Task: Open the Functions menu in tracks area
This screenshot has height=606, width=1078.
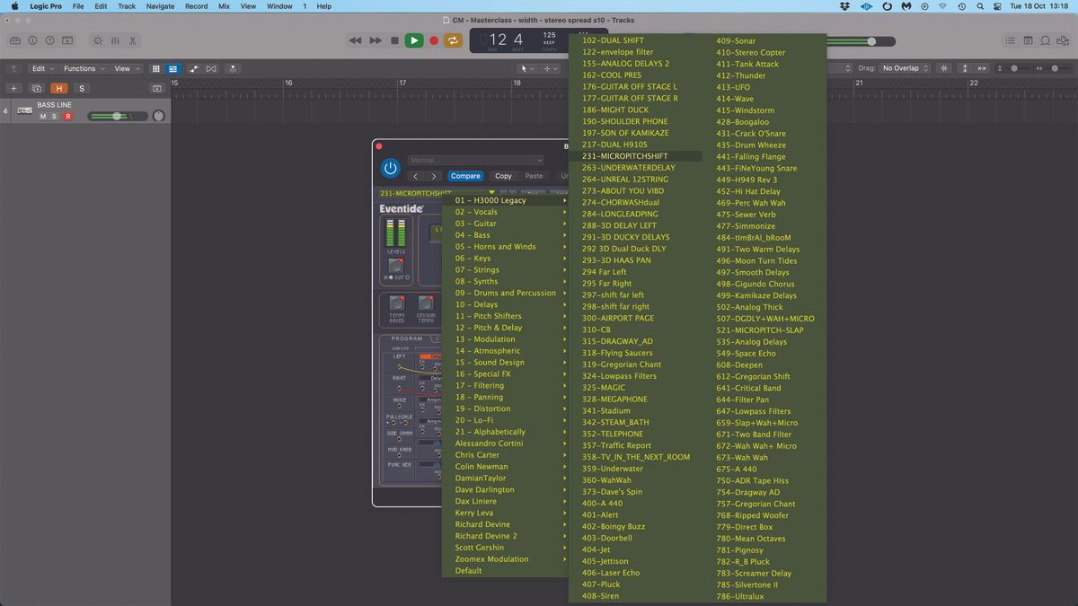Action: (82, 67)
